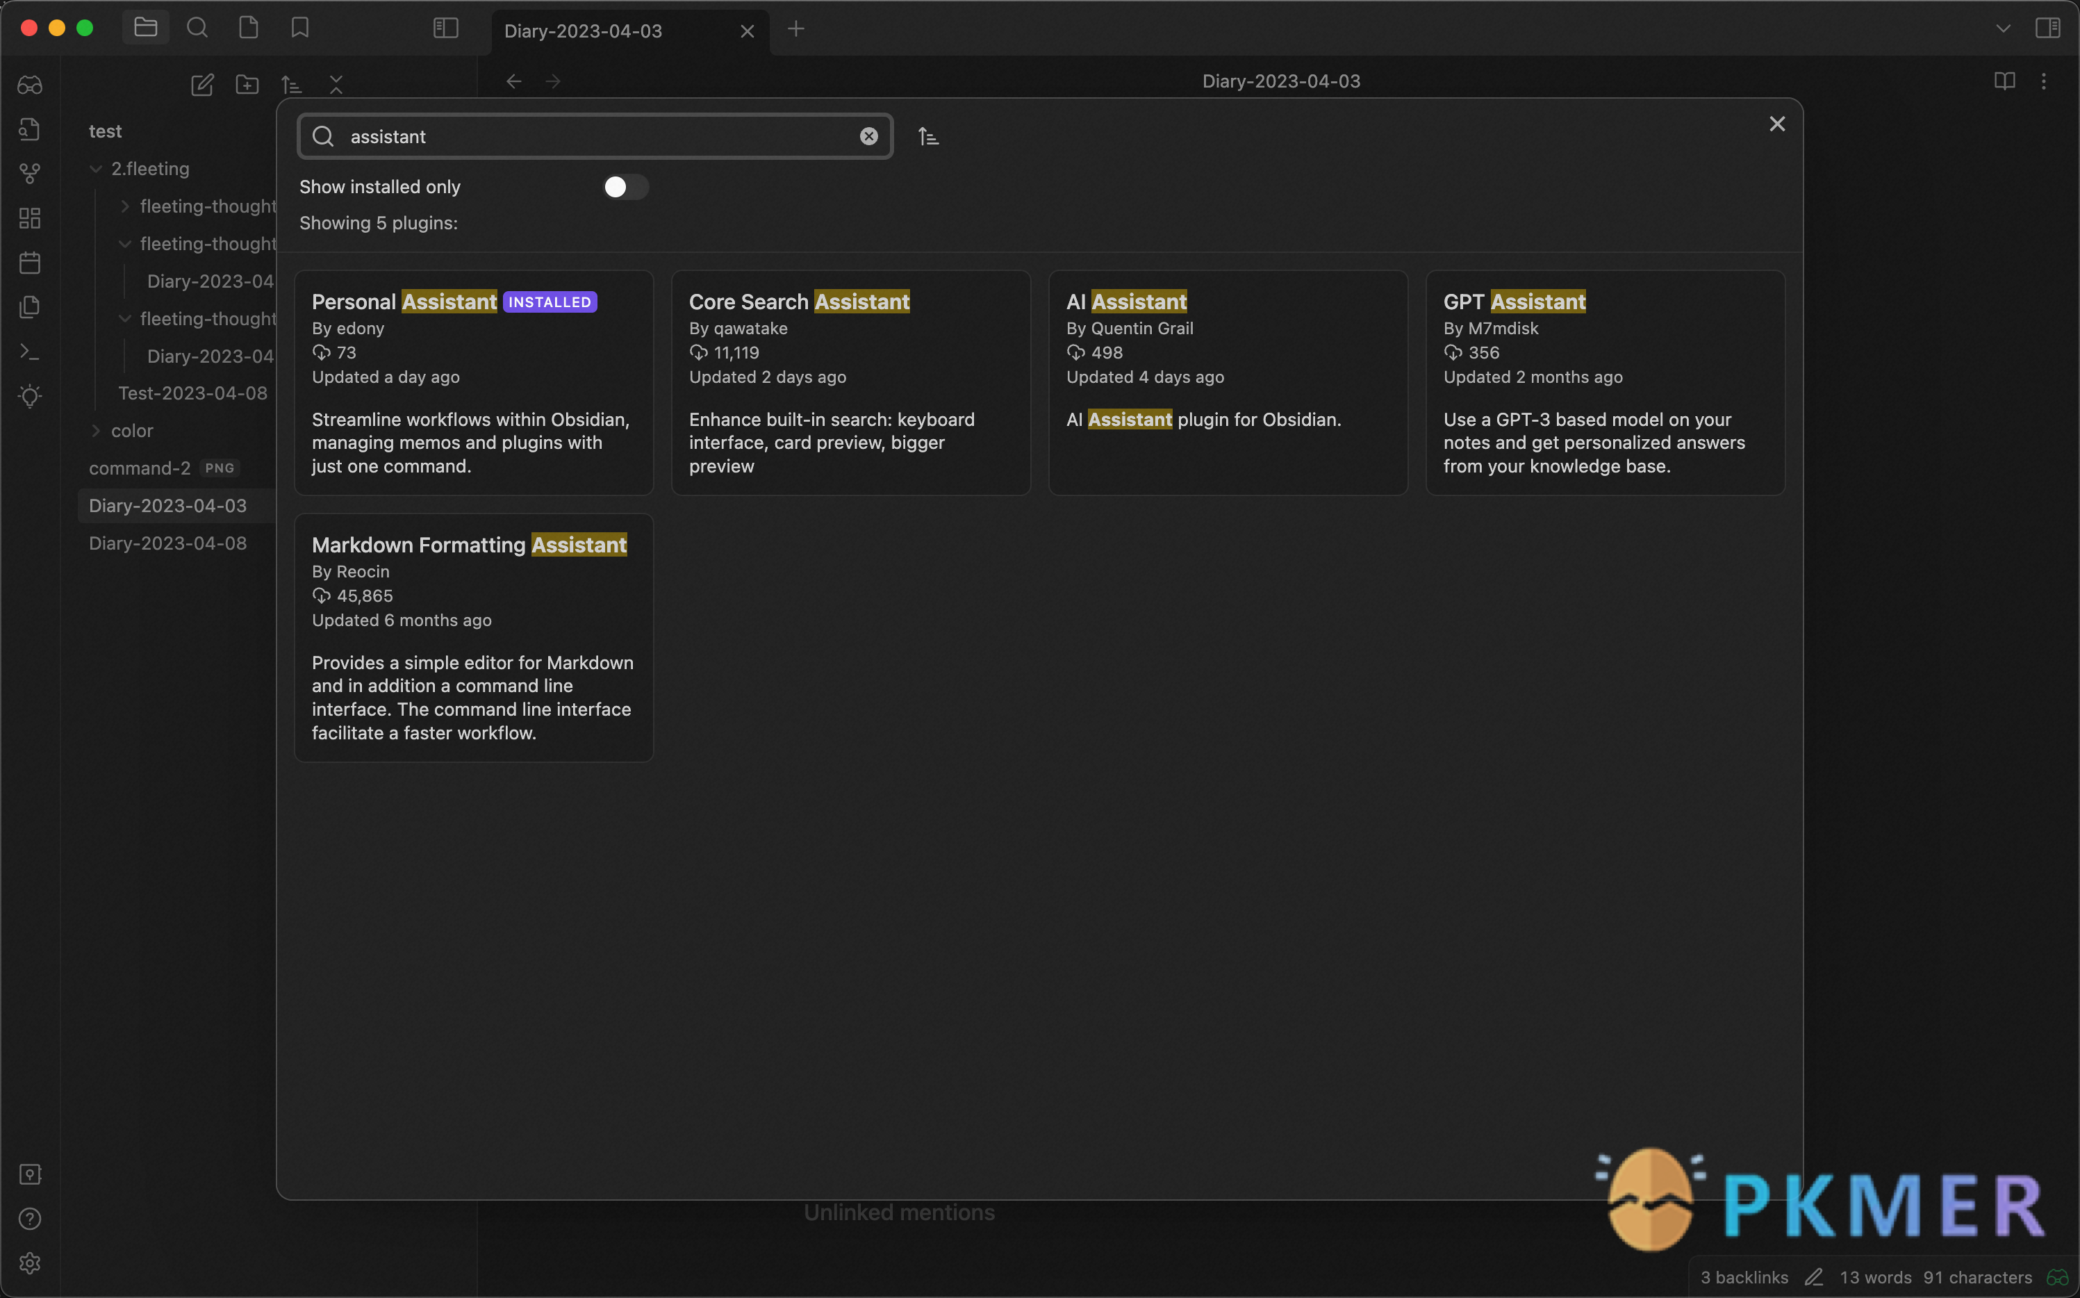Screen dimensions: 2080x1298
Task: Open graph view ribbon icon
Action: tap(30, 174)
